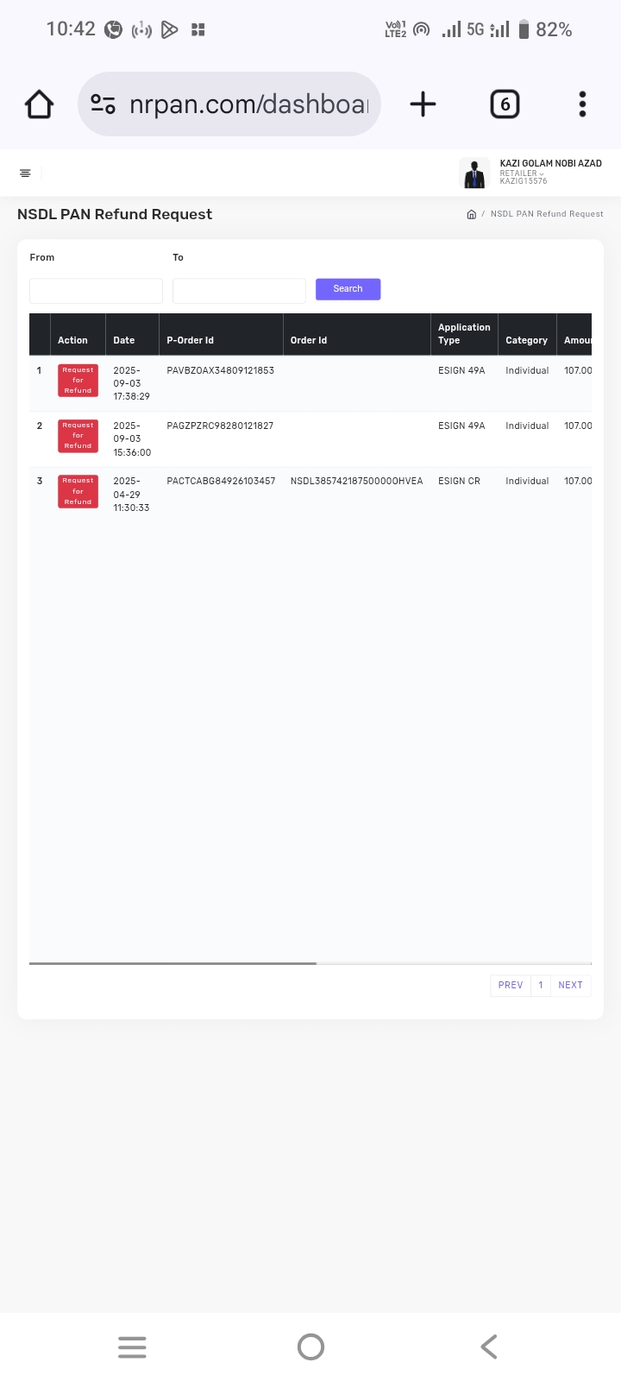This screenshot has height=1381, width=621.
Task: Request refund for order PACTCABG84926103457
Action: click(78, 491)
